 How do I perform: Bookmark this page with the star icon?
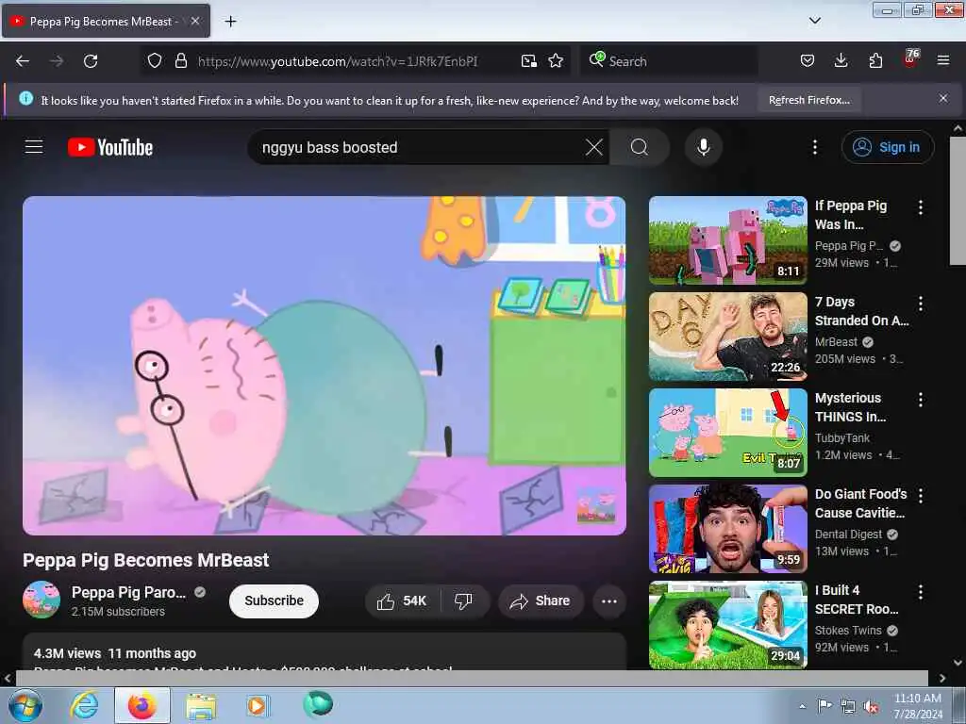click(556, 61)
